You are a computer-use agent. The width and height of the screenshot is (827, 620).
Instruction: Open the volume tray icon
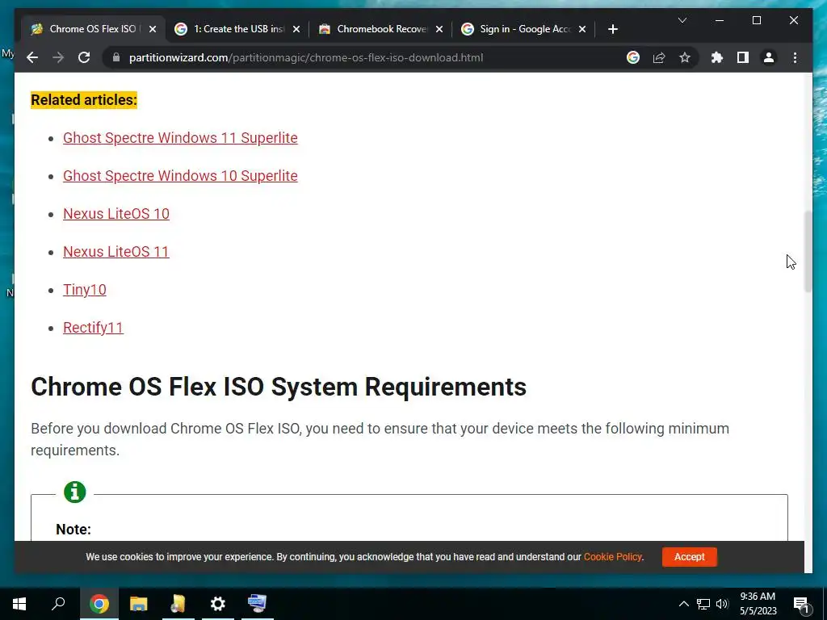click(x=722, y=604)
